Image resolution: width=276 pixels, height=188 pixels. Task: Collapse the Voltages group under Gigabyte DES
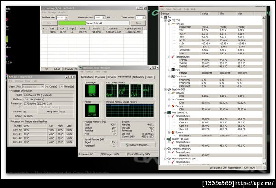(x=169, y=93)
